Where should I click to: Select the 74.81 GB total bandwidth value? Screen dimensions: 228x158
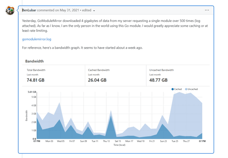pos(35,80)
